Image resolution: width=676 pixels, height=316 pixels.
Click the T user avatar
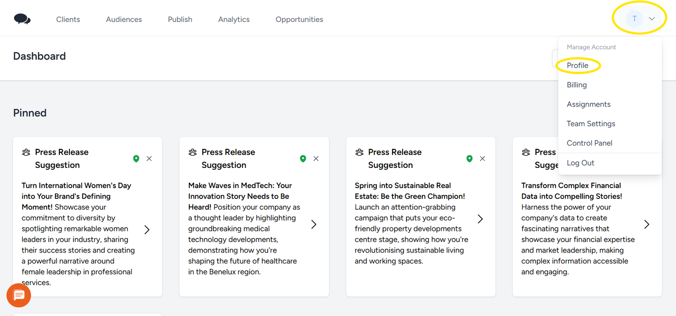coord(635,19)
